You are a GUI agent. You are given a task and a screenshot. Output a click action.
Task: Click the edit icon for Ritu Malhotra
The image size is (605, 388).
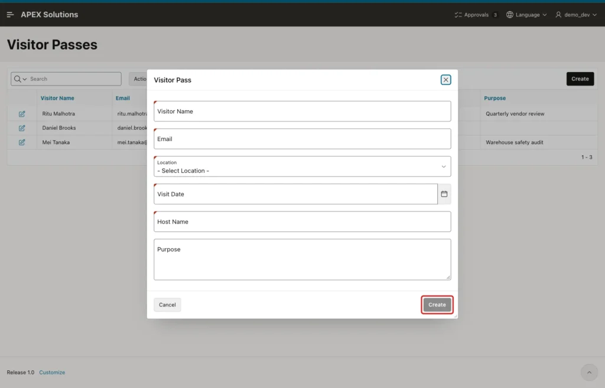pos(22,114)
